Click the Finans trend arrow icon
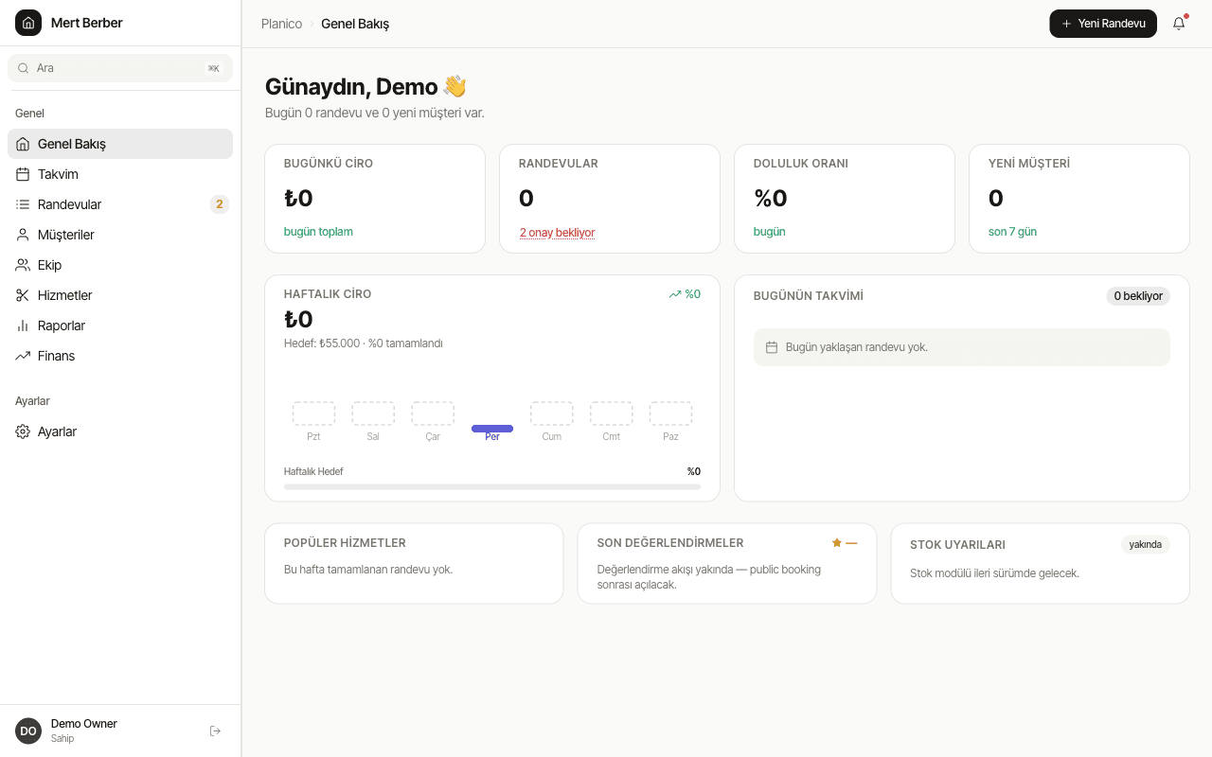 coord(23,356)
